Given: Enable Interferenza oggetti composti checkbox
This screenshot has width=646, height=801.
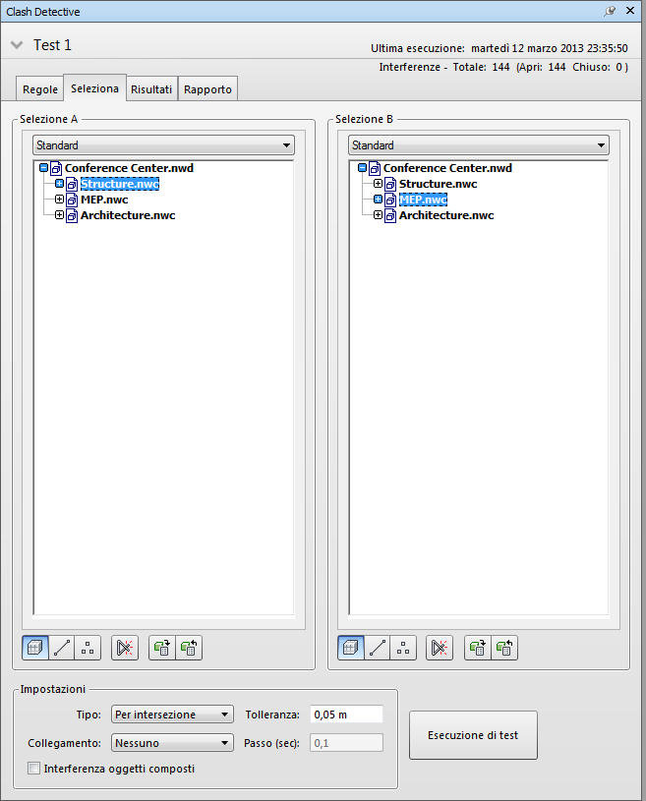Looking at the screenshot, I should tap(33, 769).
